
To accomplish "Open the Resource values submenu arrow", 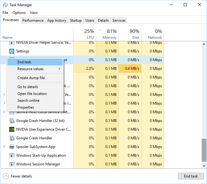I will [x=59, y=69].
